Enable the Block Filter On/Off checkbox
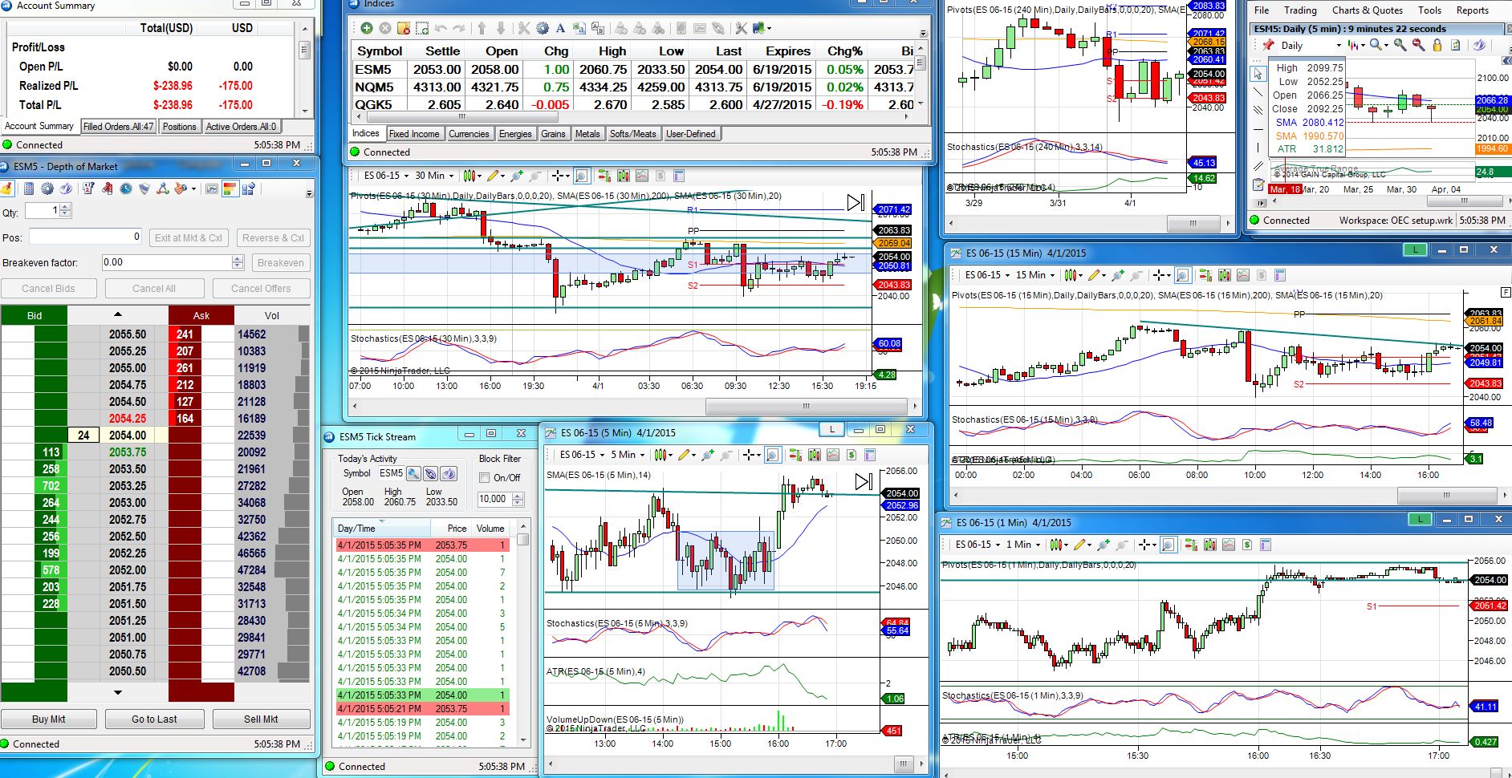This screenshot has height=778, width=1512. pyautogui.click(x=485, y=478)
